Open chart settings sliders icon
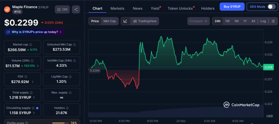 (273, 21)
